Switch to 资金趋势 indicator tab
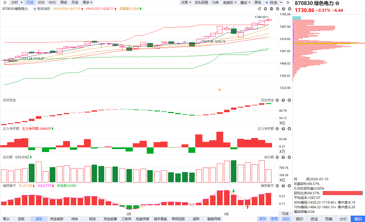 56,219
